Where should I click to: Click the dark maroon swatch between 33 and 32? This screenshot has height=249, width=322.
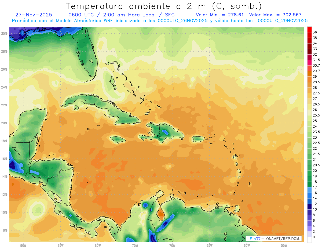pos(309,52)
